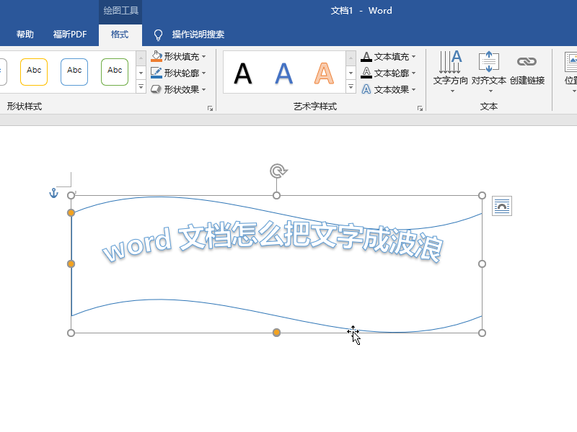
Task: Expand the 对齐文本 dropdown arrow
Action: click(490, 91)
